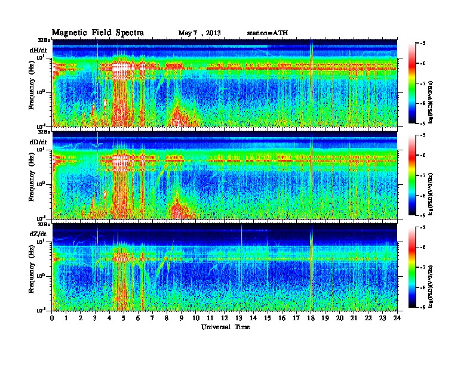Click the -7 tick on the middle color scale
The height and width of the screenshot is (365, 473).
(x=422, y=175)
